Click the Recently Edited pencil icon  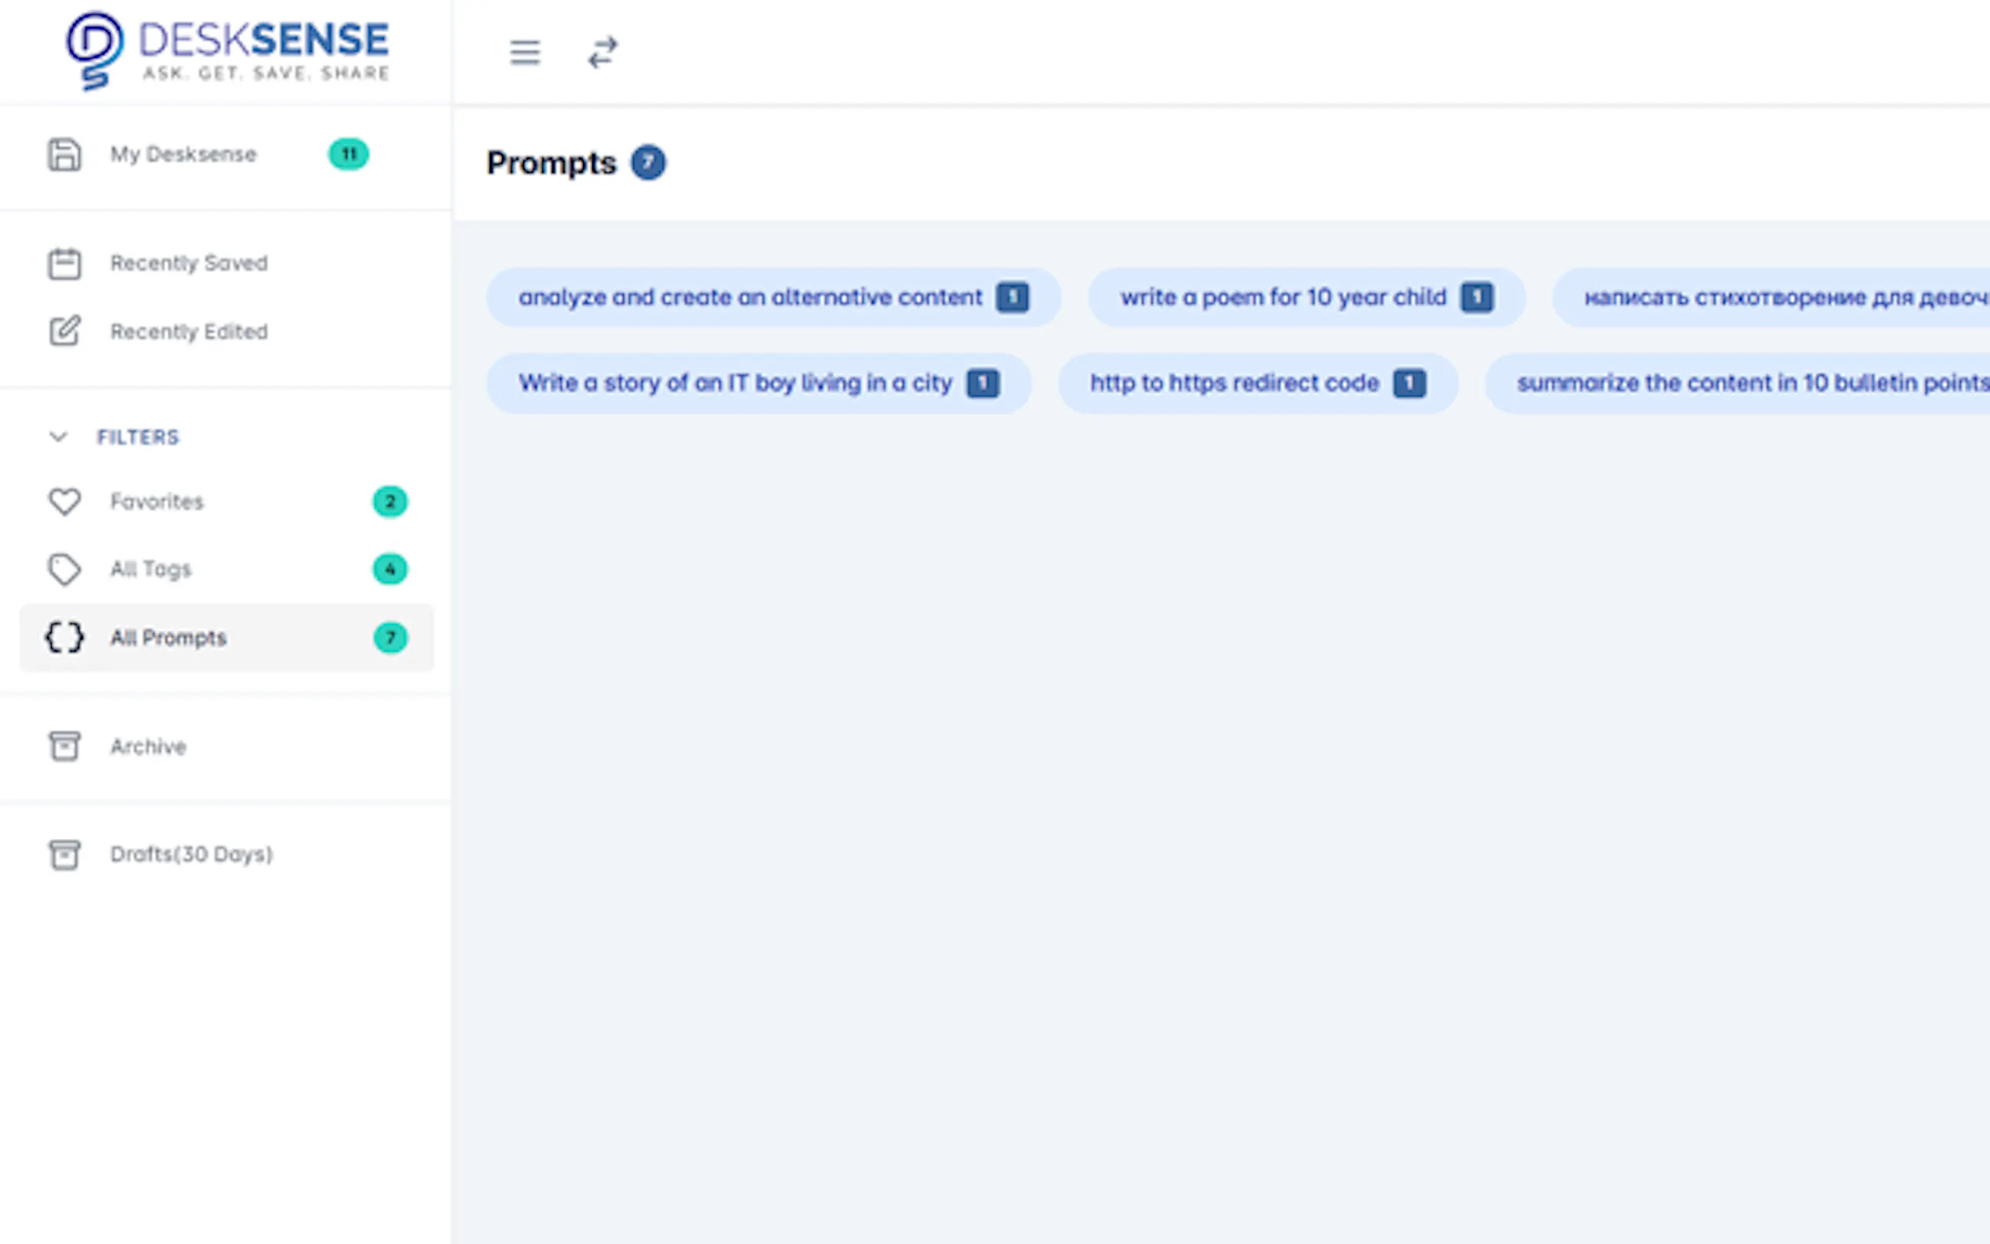[64, 331]
